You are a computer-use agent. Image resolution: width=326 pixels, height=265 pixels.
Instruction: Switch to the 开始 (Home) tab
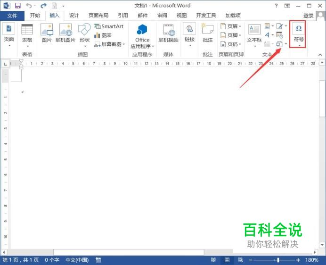(35, 16)
